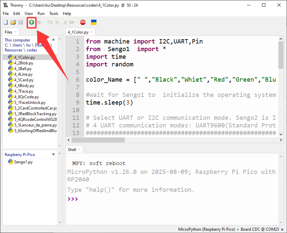This screenshot has height=233, width=287.
Task: Select the Shell tab
Action: pyautogui.click(x=72, y=150)
